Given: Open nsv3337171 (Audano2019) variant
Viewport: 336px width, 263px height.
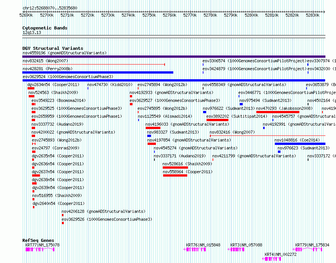Looking at the screenshot, I should point(180,156).
